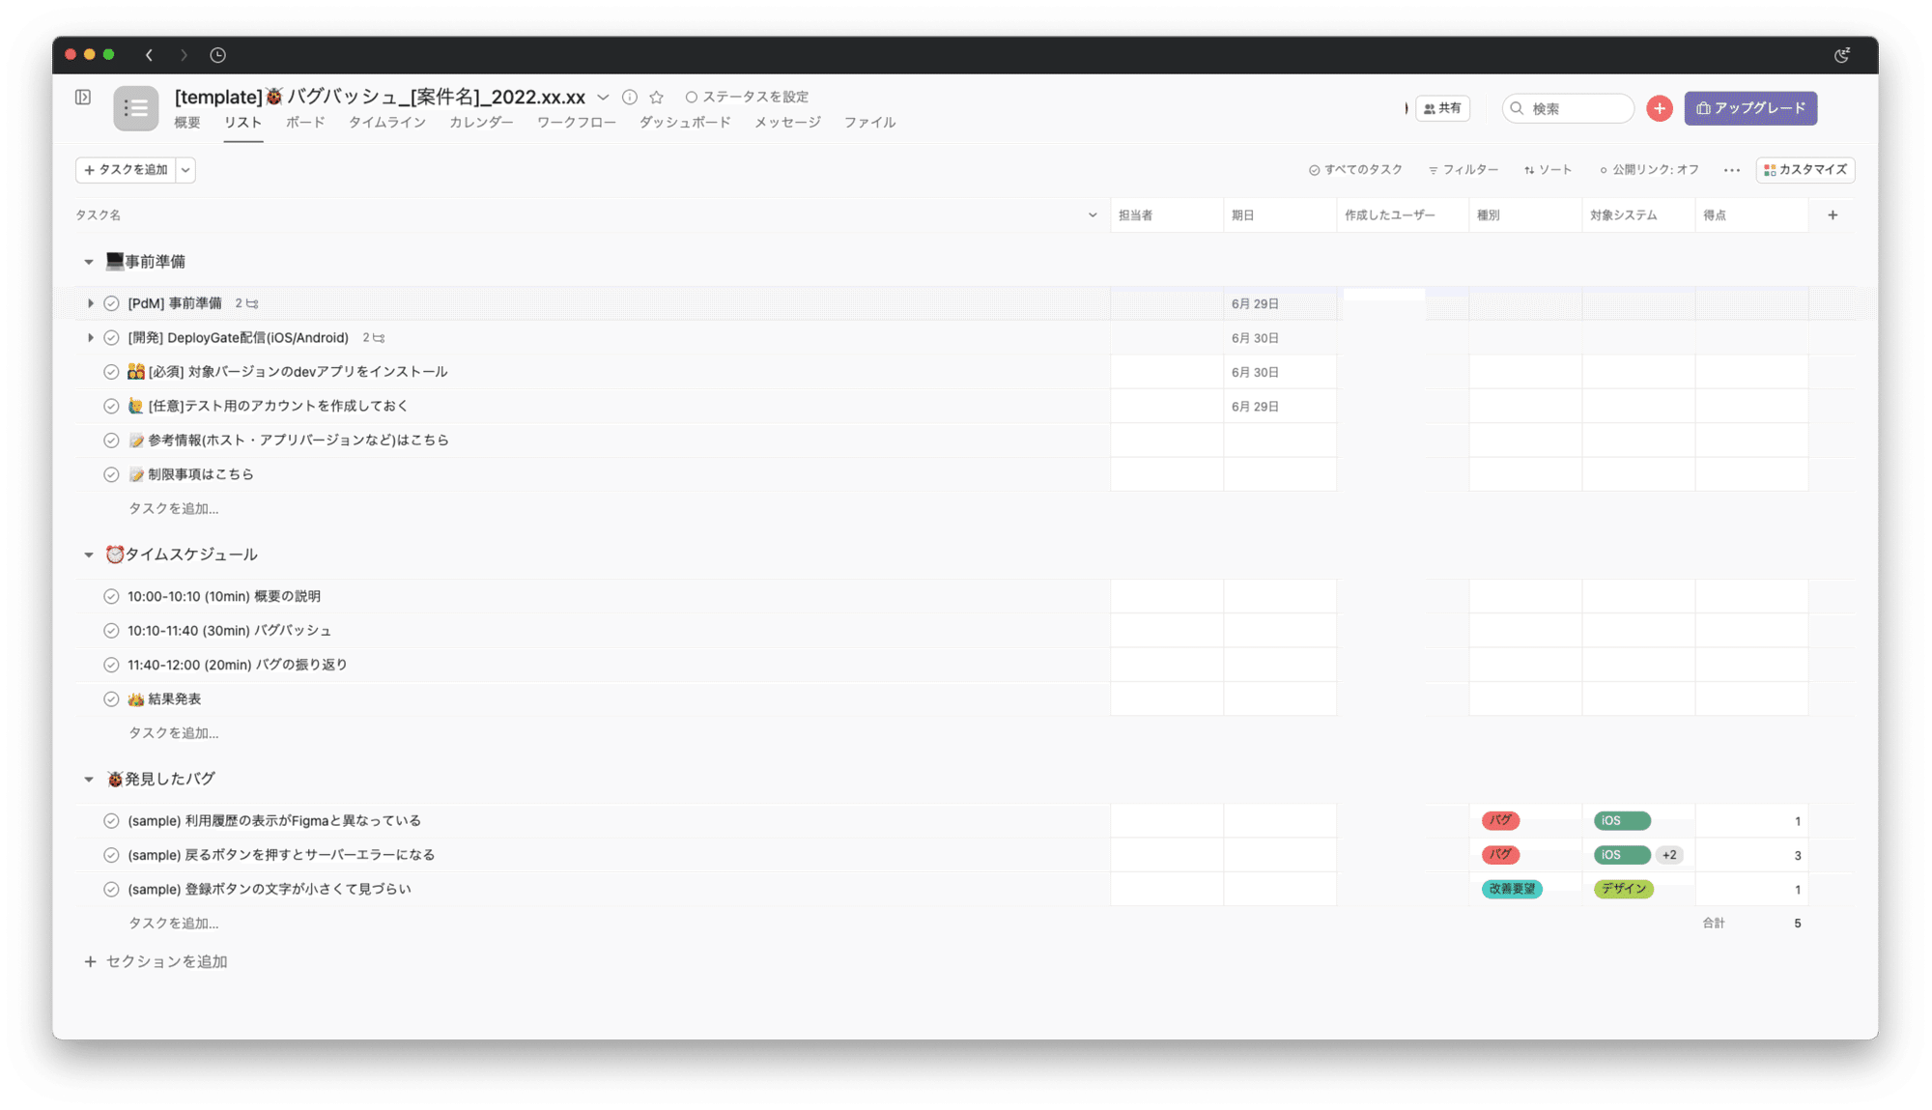Click the red バグ tag on first sample
Viewport: 1932px width, 1110px height.
1500,821
